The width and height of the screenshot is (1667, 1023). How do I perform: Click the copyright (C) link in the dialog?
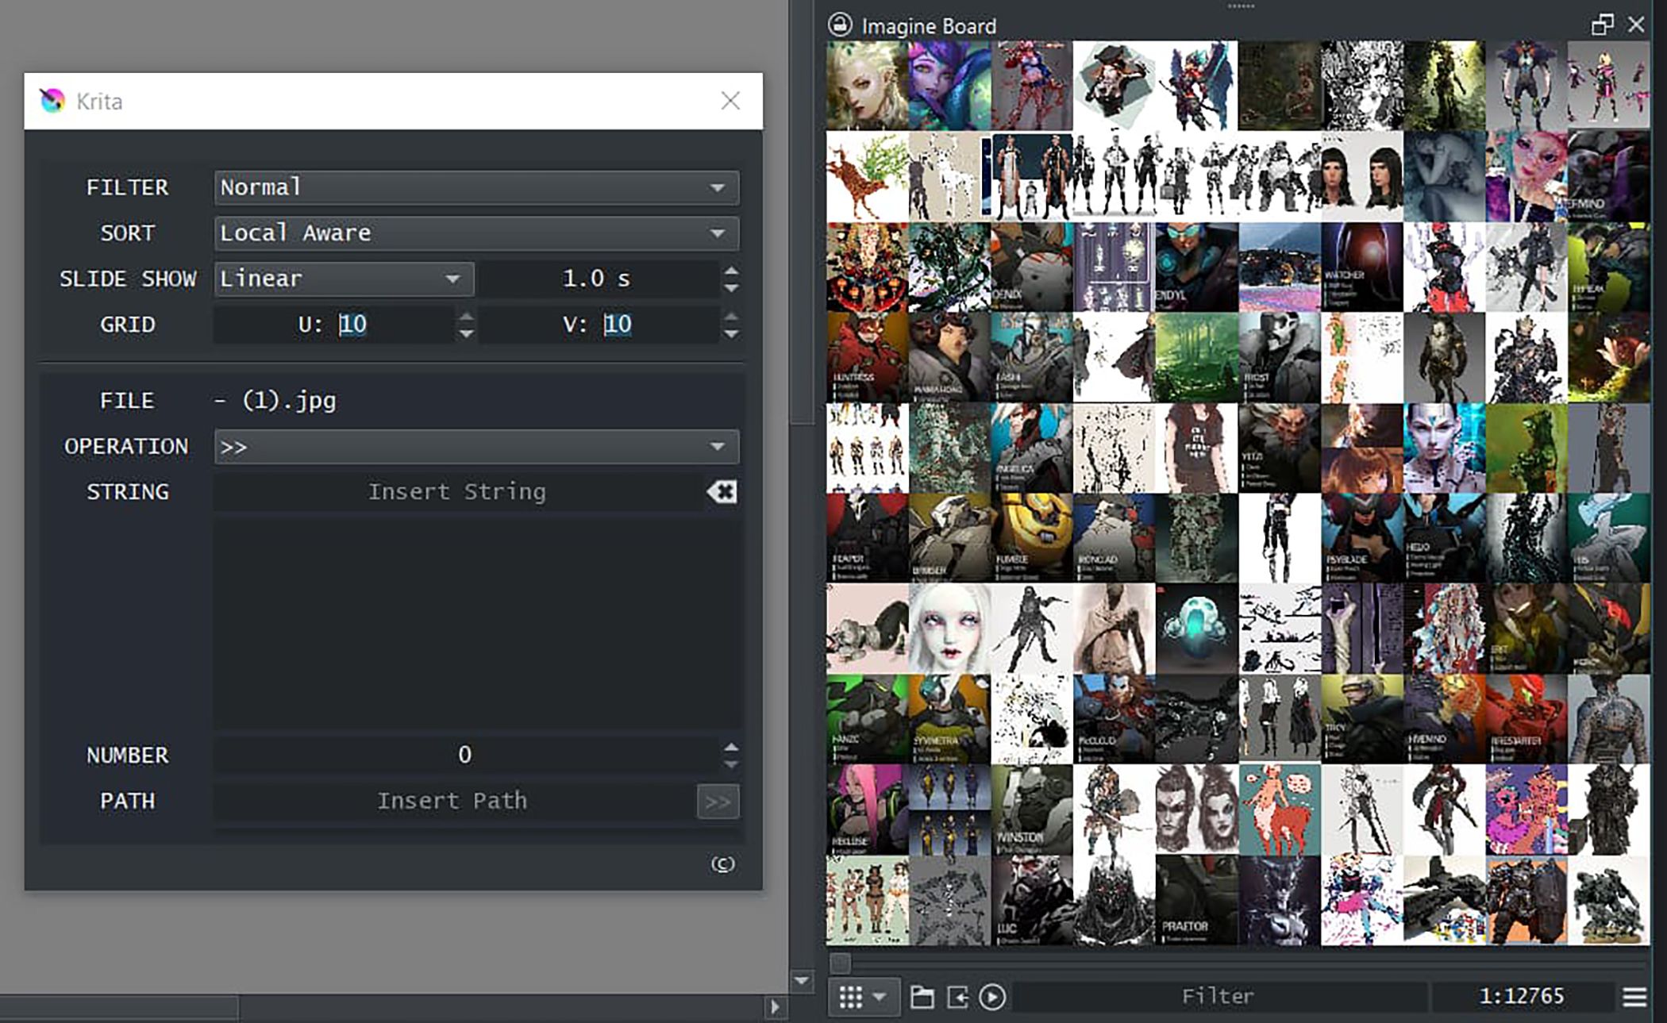click(721, 865)
